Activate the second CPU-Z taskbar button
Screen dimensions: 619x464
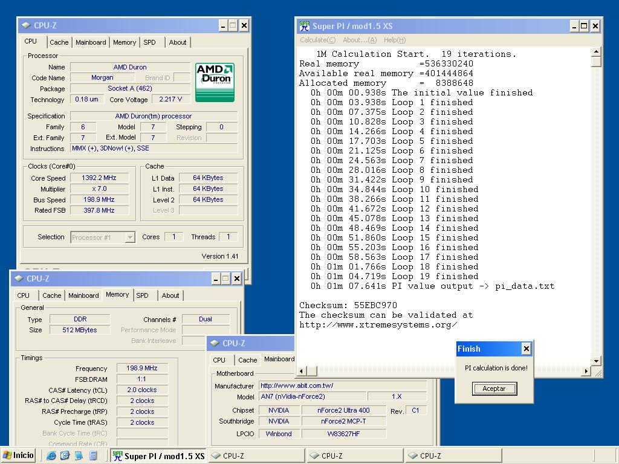355,456
